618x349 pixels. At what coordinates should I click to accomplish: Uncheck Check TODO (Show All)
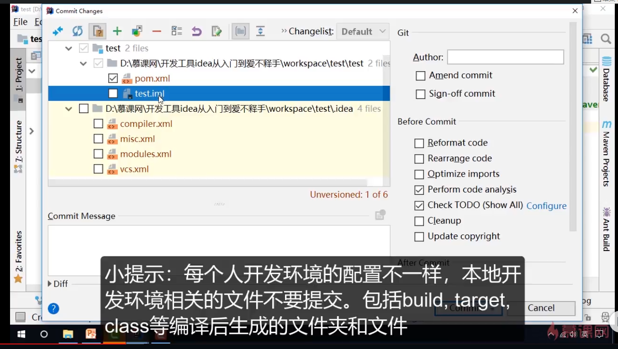(419, 205)
